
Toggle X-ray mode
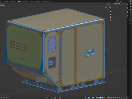click(97, 98)
